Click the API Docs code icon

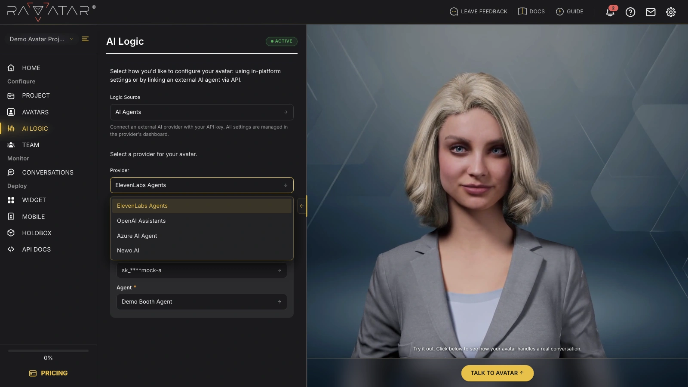coord(11,249)
